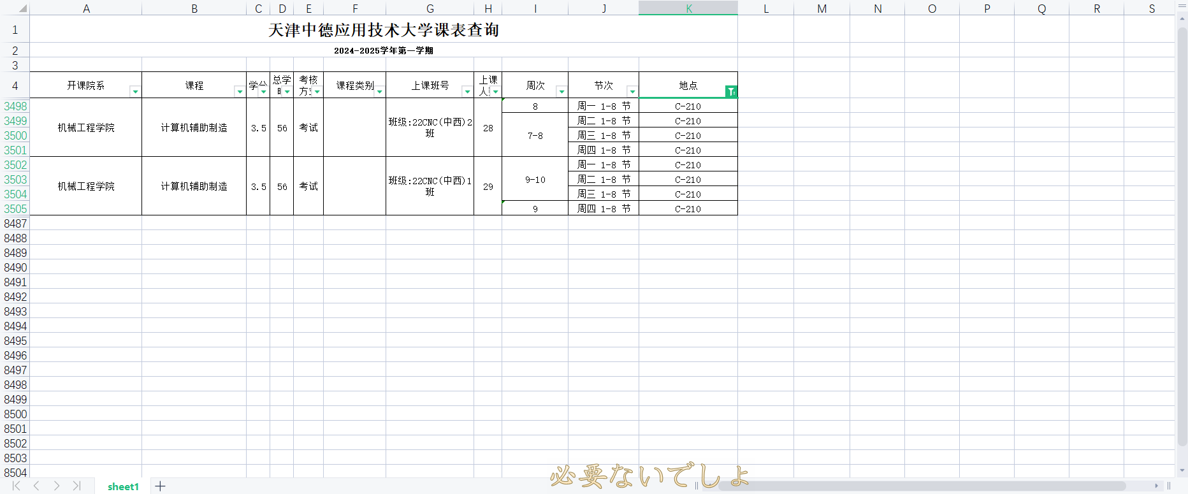Image resolution: width=1188 pixels, height=494 pixels.
Task: Add a new sheet with the plus icon
Action: pos(160,486)
